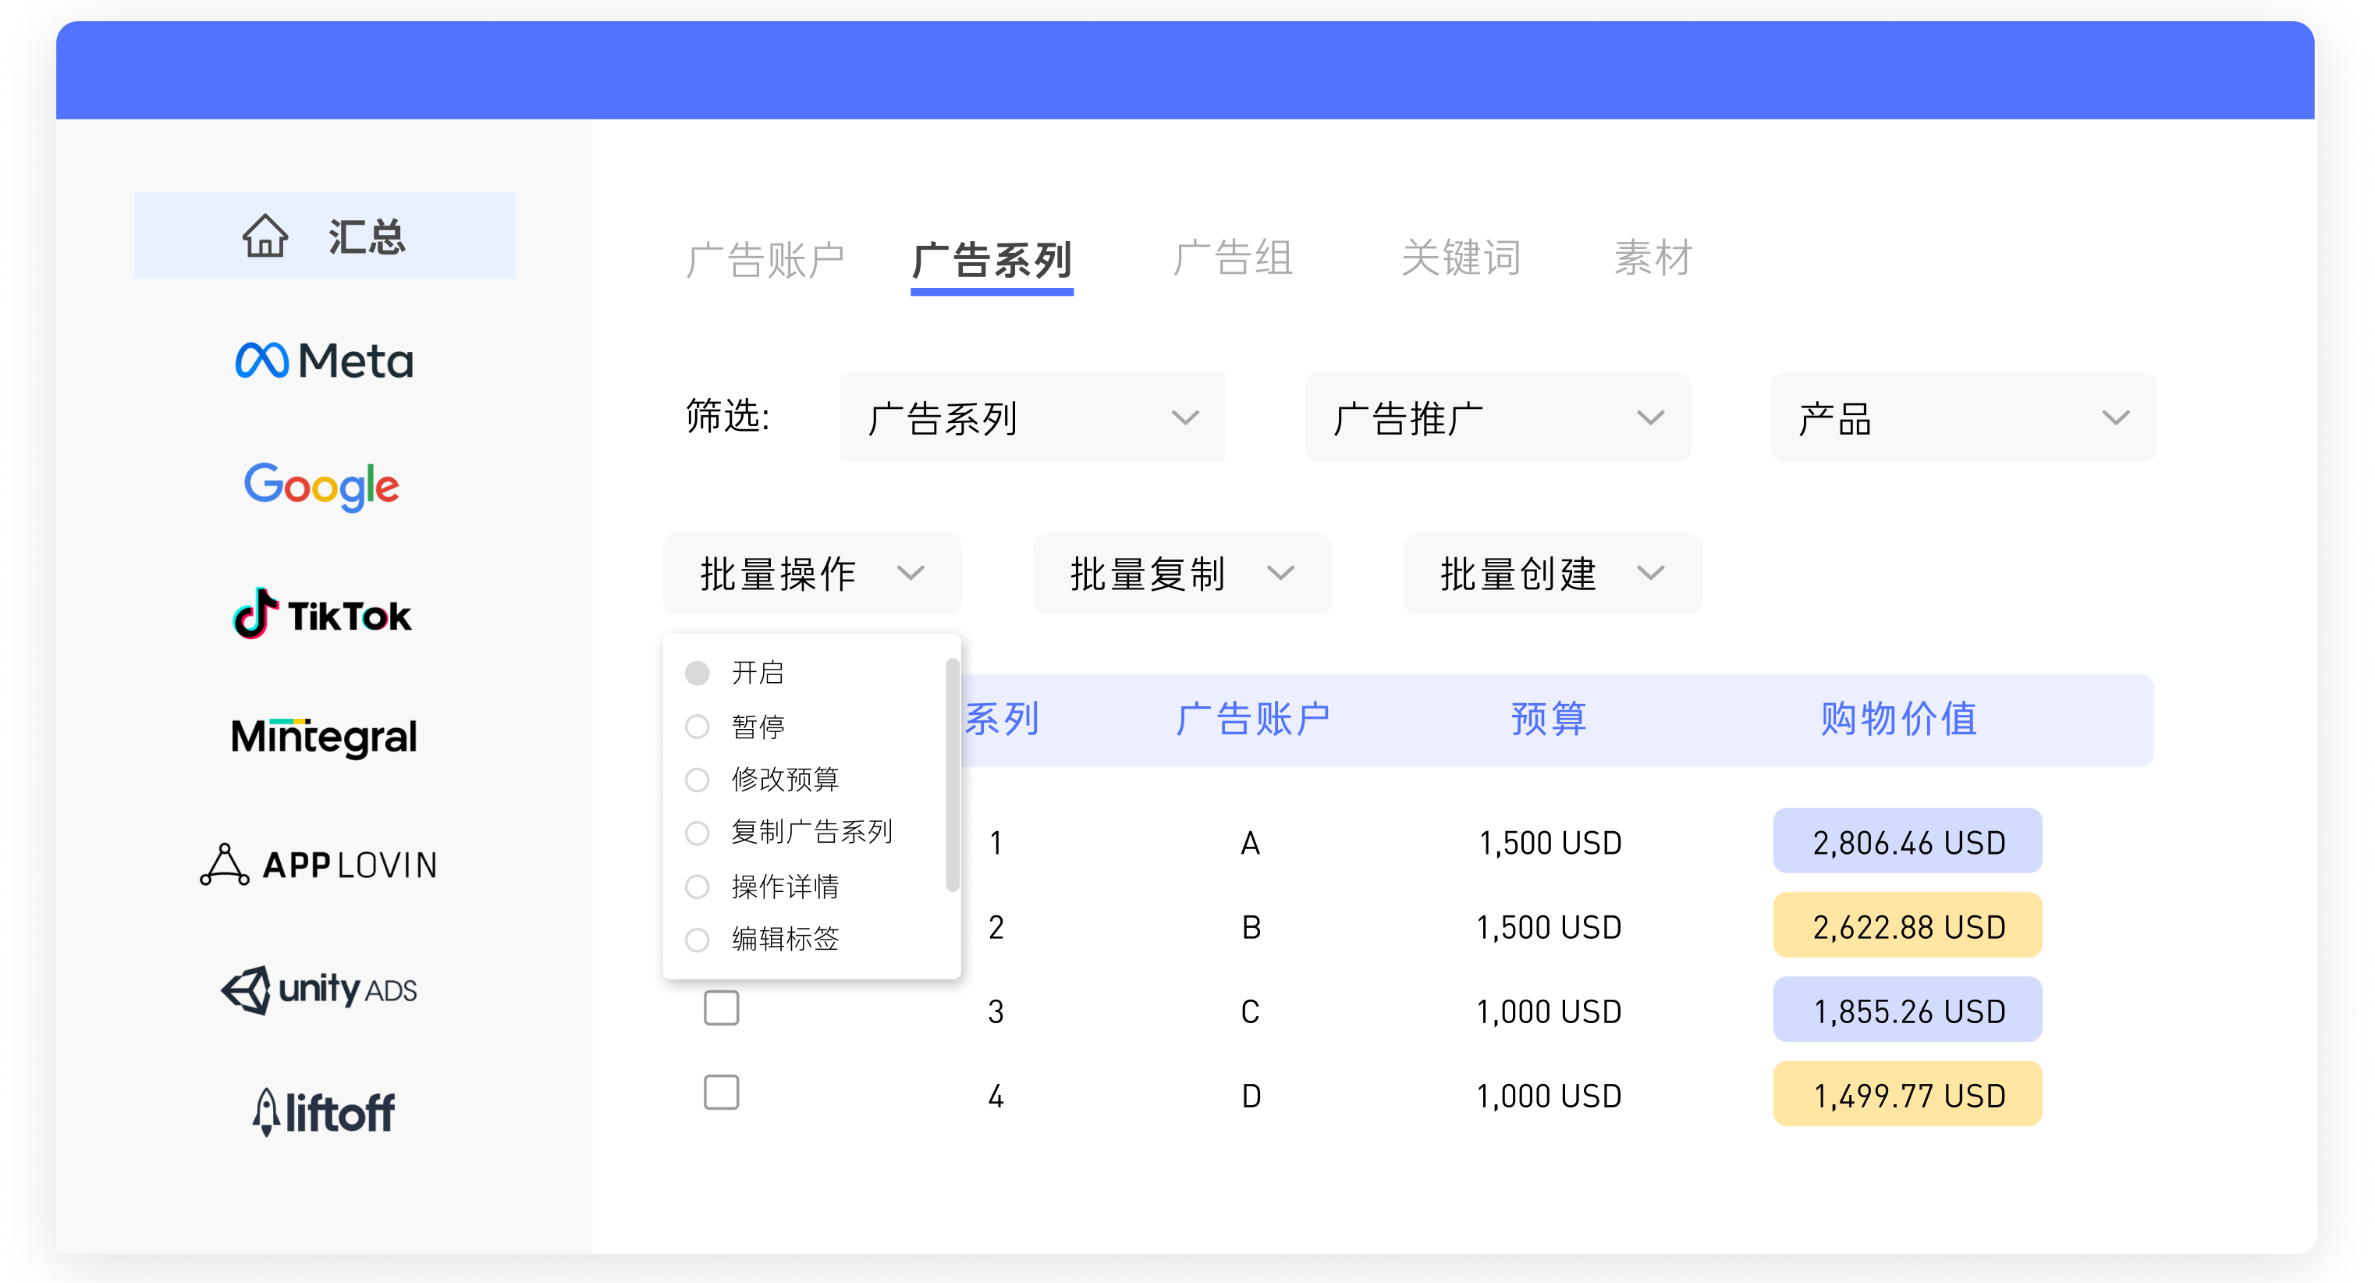Screen dimensions: 2375x1283
Task: Open the 关键词 tab
Action: point(1460,259)
